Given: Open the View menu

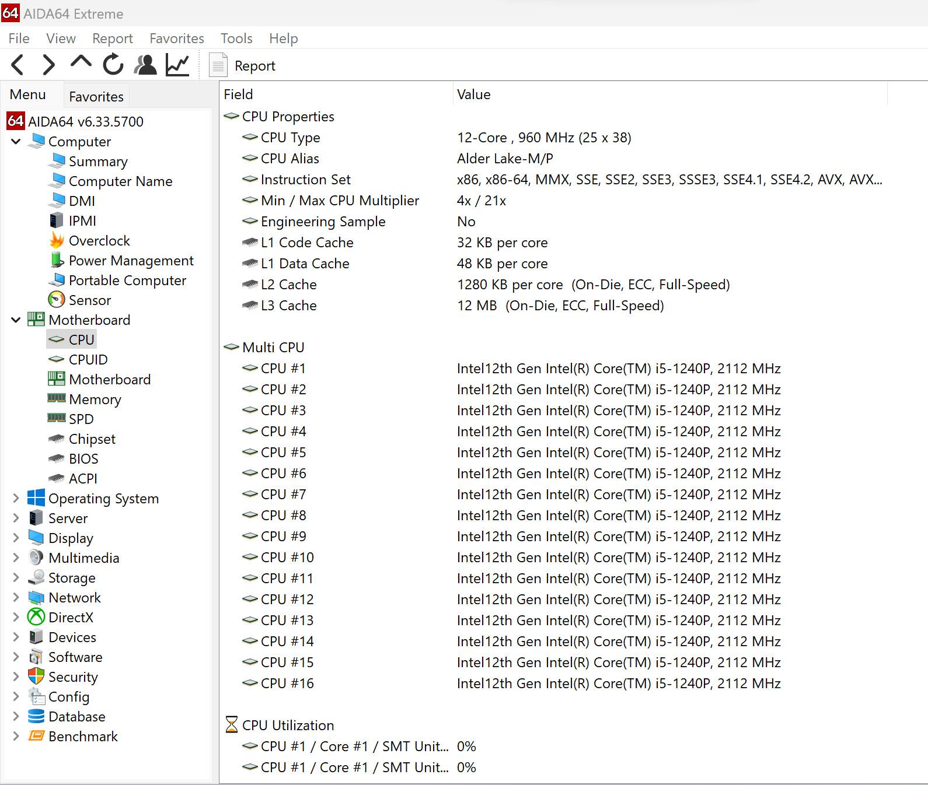Looking at the screenshot, I should 61,38.
